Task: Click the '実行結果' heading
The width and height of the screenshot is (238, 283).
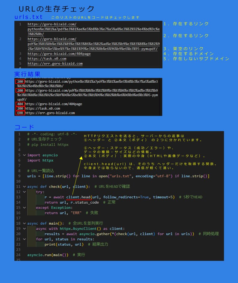Action: pos(27,74)
